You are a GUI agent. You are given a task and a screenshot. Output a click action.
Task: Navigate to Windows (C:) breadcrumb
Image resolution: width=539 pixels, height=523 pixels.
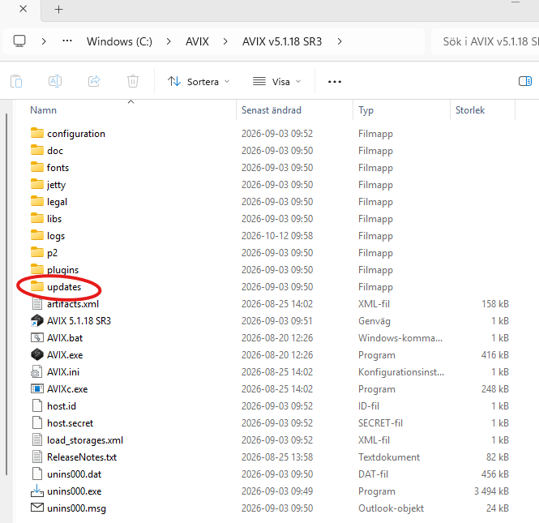(119, 41)
